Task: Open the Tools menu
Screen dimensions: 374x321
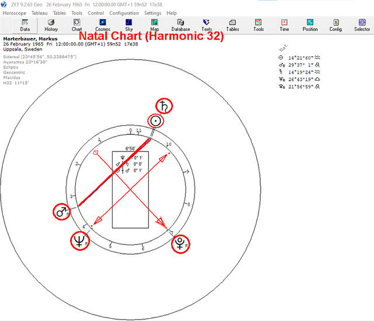Action: 77,13
